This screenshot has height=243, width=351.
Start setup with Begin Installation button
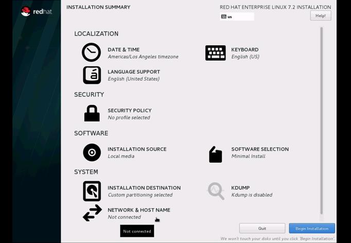coord(312,229)
